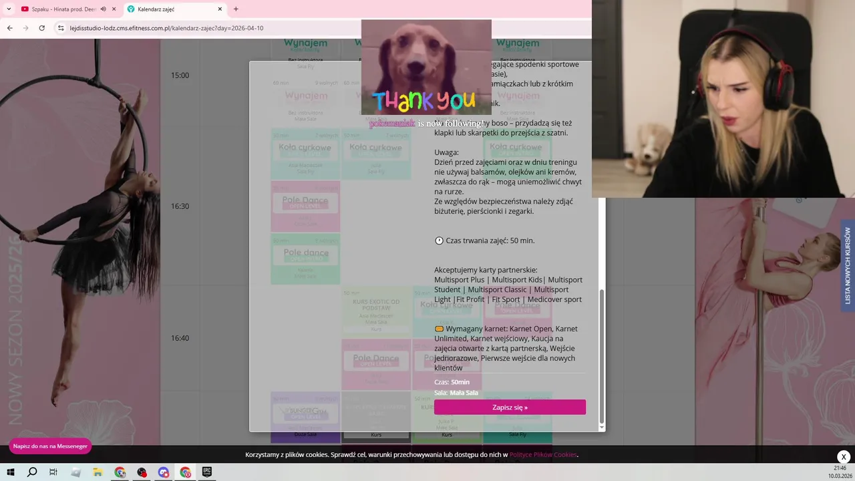855x481 pixels.
Task: Click the 16:30 time label in the calendar
Action: coord(180,206)
